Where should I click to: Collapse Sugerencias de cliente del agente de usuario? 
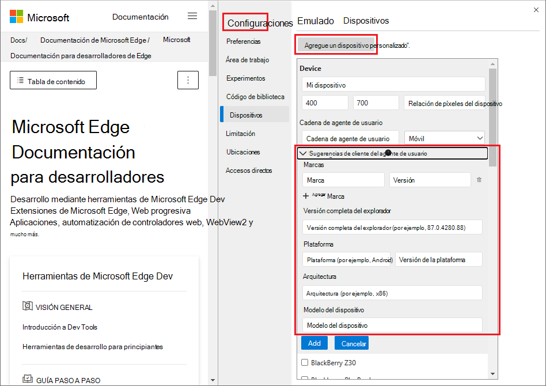coord(304,153)
